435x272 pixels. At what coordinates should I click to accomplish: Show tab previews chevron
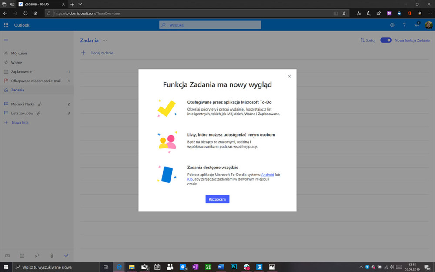(80, 4)
